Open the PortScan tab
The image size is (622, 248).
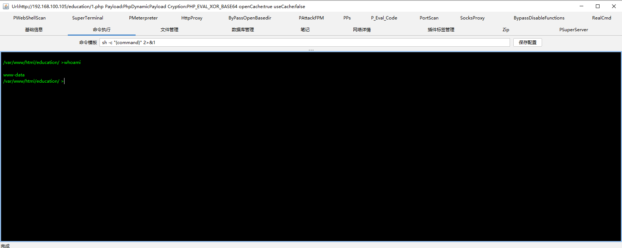tap(429, 18)
